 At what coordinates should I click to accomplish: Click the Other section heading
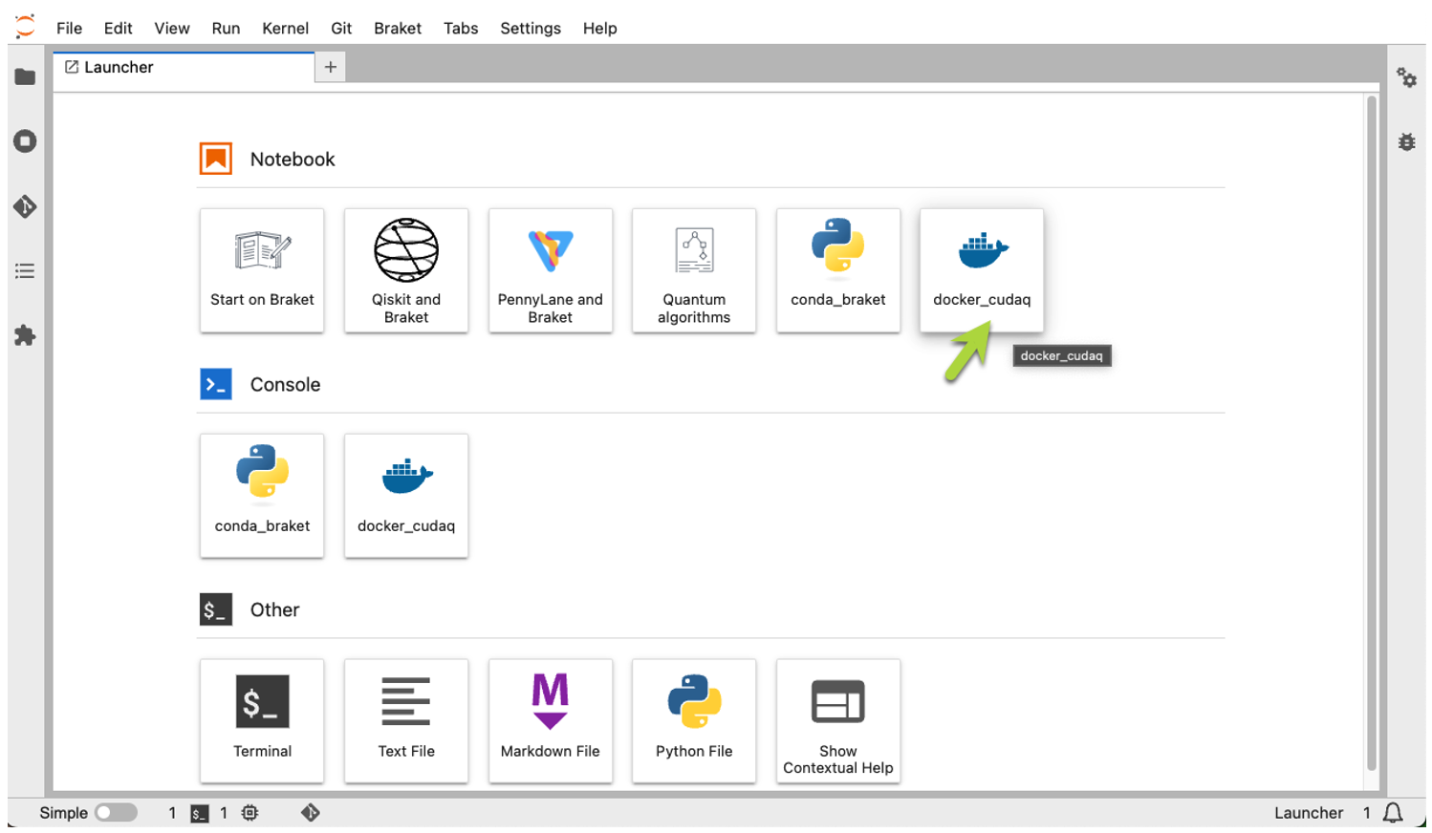[x=274, y=610]
